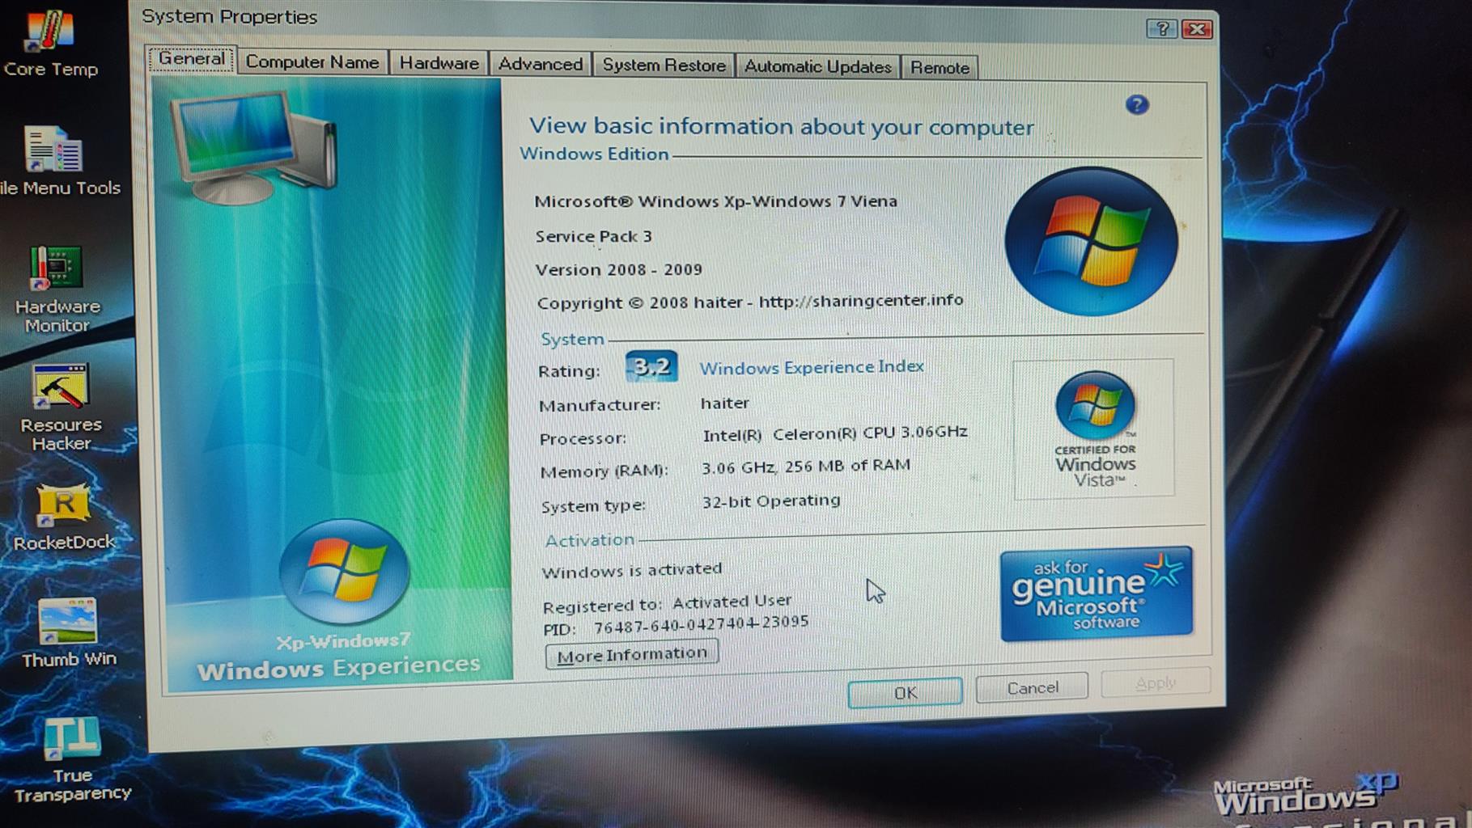Switch to the Computer Name tab

pyautogui.click(x=312, y=62)
